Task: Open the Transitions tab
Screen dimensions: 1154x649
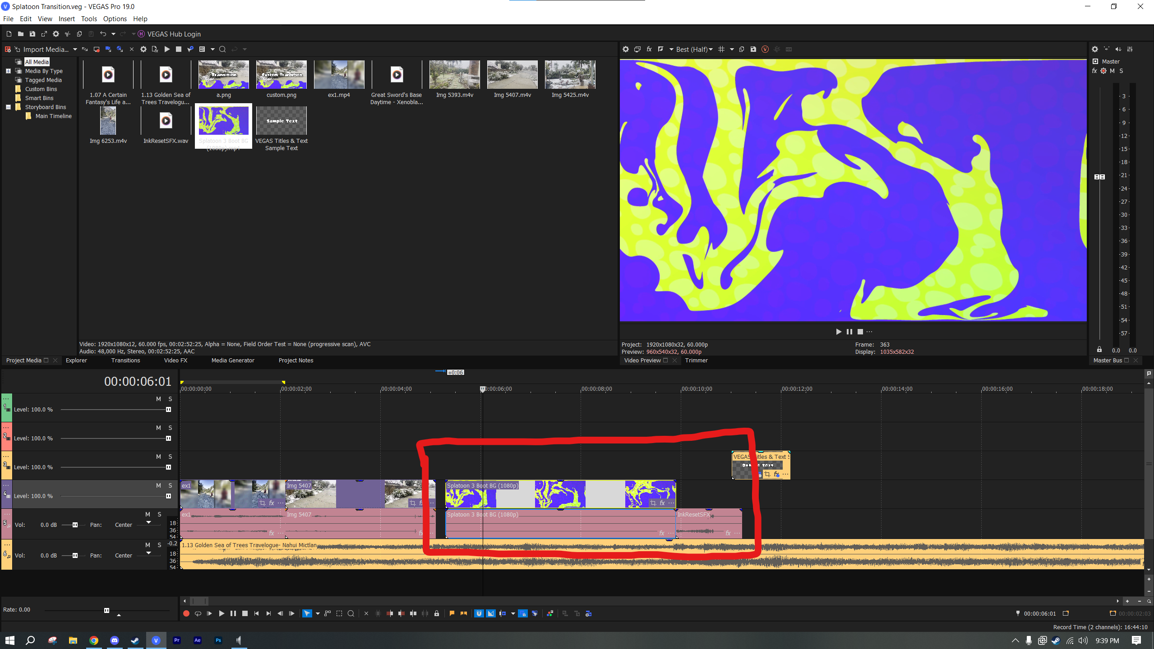Action: point(125,360)
